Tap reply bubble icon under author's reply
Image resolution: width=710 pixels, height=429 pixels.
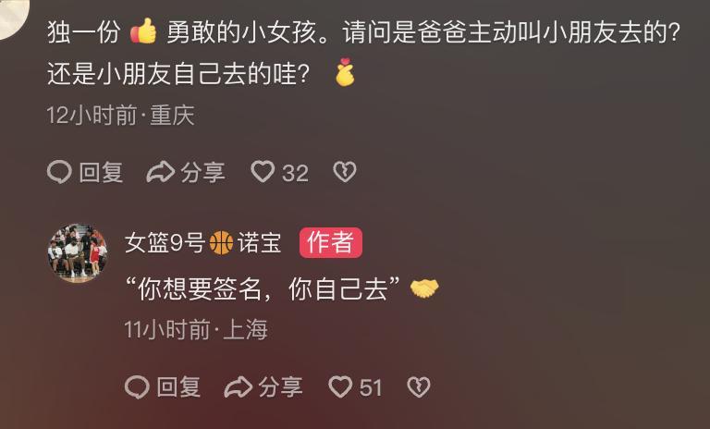coord(137,387)
